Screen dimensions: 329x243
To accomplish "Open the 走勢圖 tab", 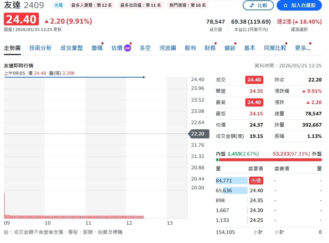I will [12, 48].
